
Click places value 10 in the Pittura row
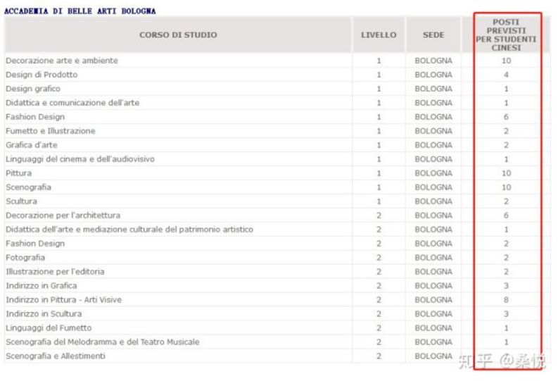[506, 173]
